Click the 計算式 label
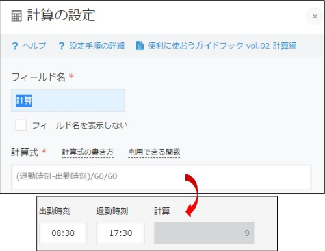The height and width of the screenshot is (251, 325). click(x=25, y=152)
